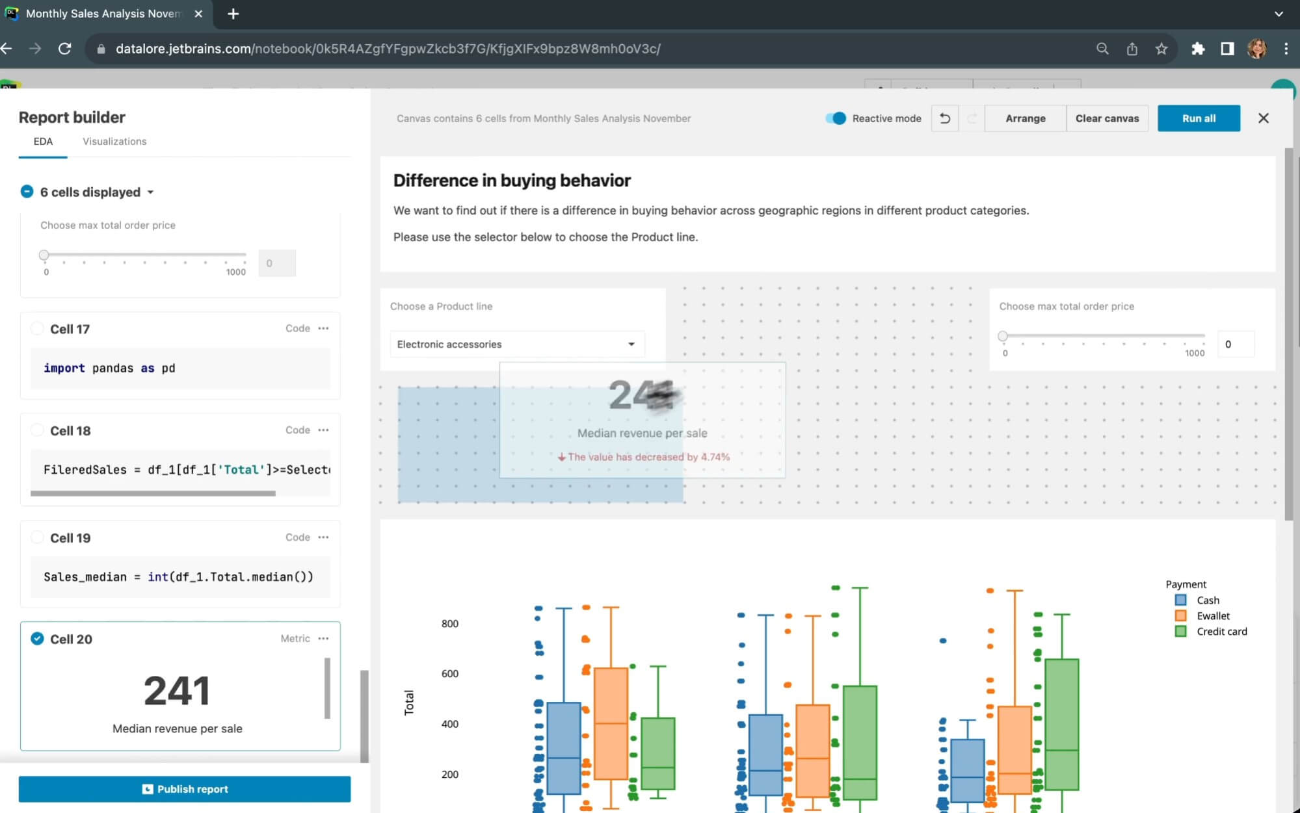Click Cell 18 horizontal code scrollbar

(x=153, y=493)
